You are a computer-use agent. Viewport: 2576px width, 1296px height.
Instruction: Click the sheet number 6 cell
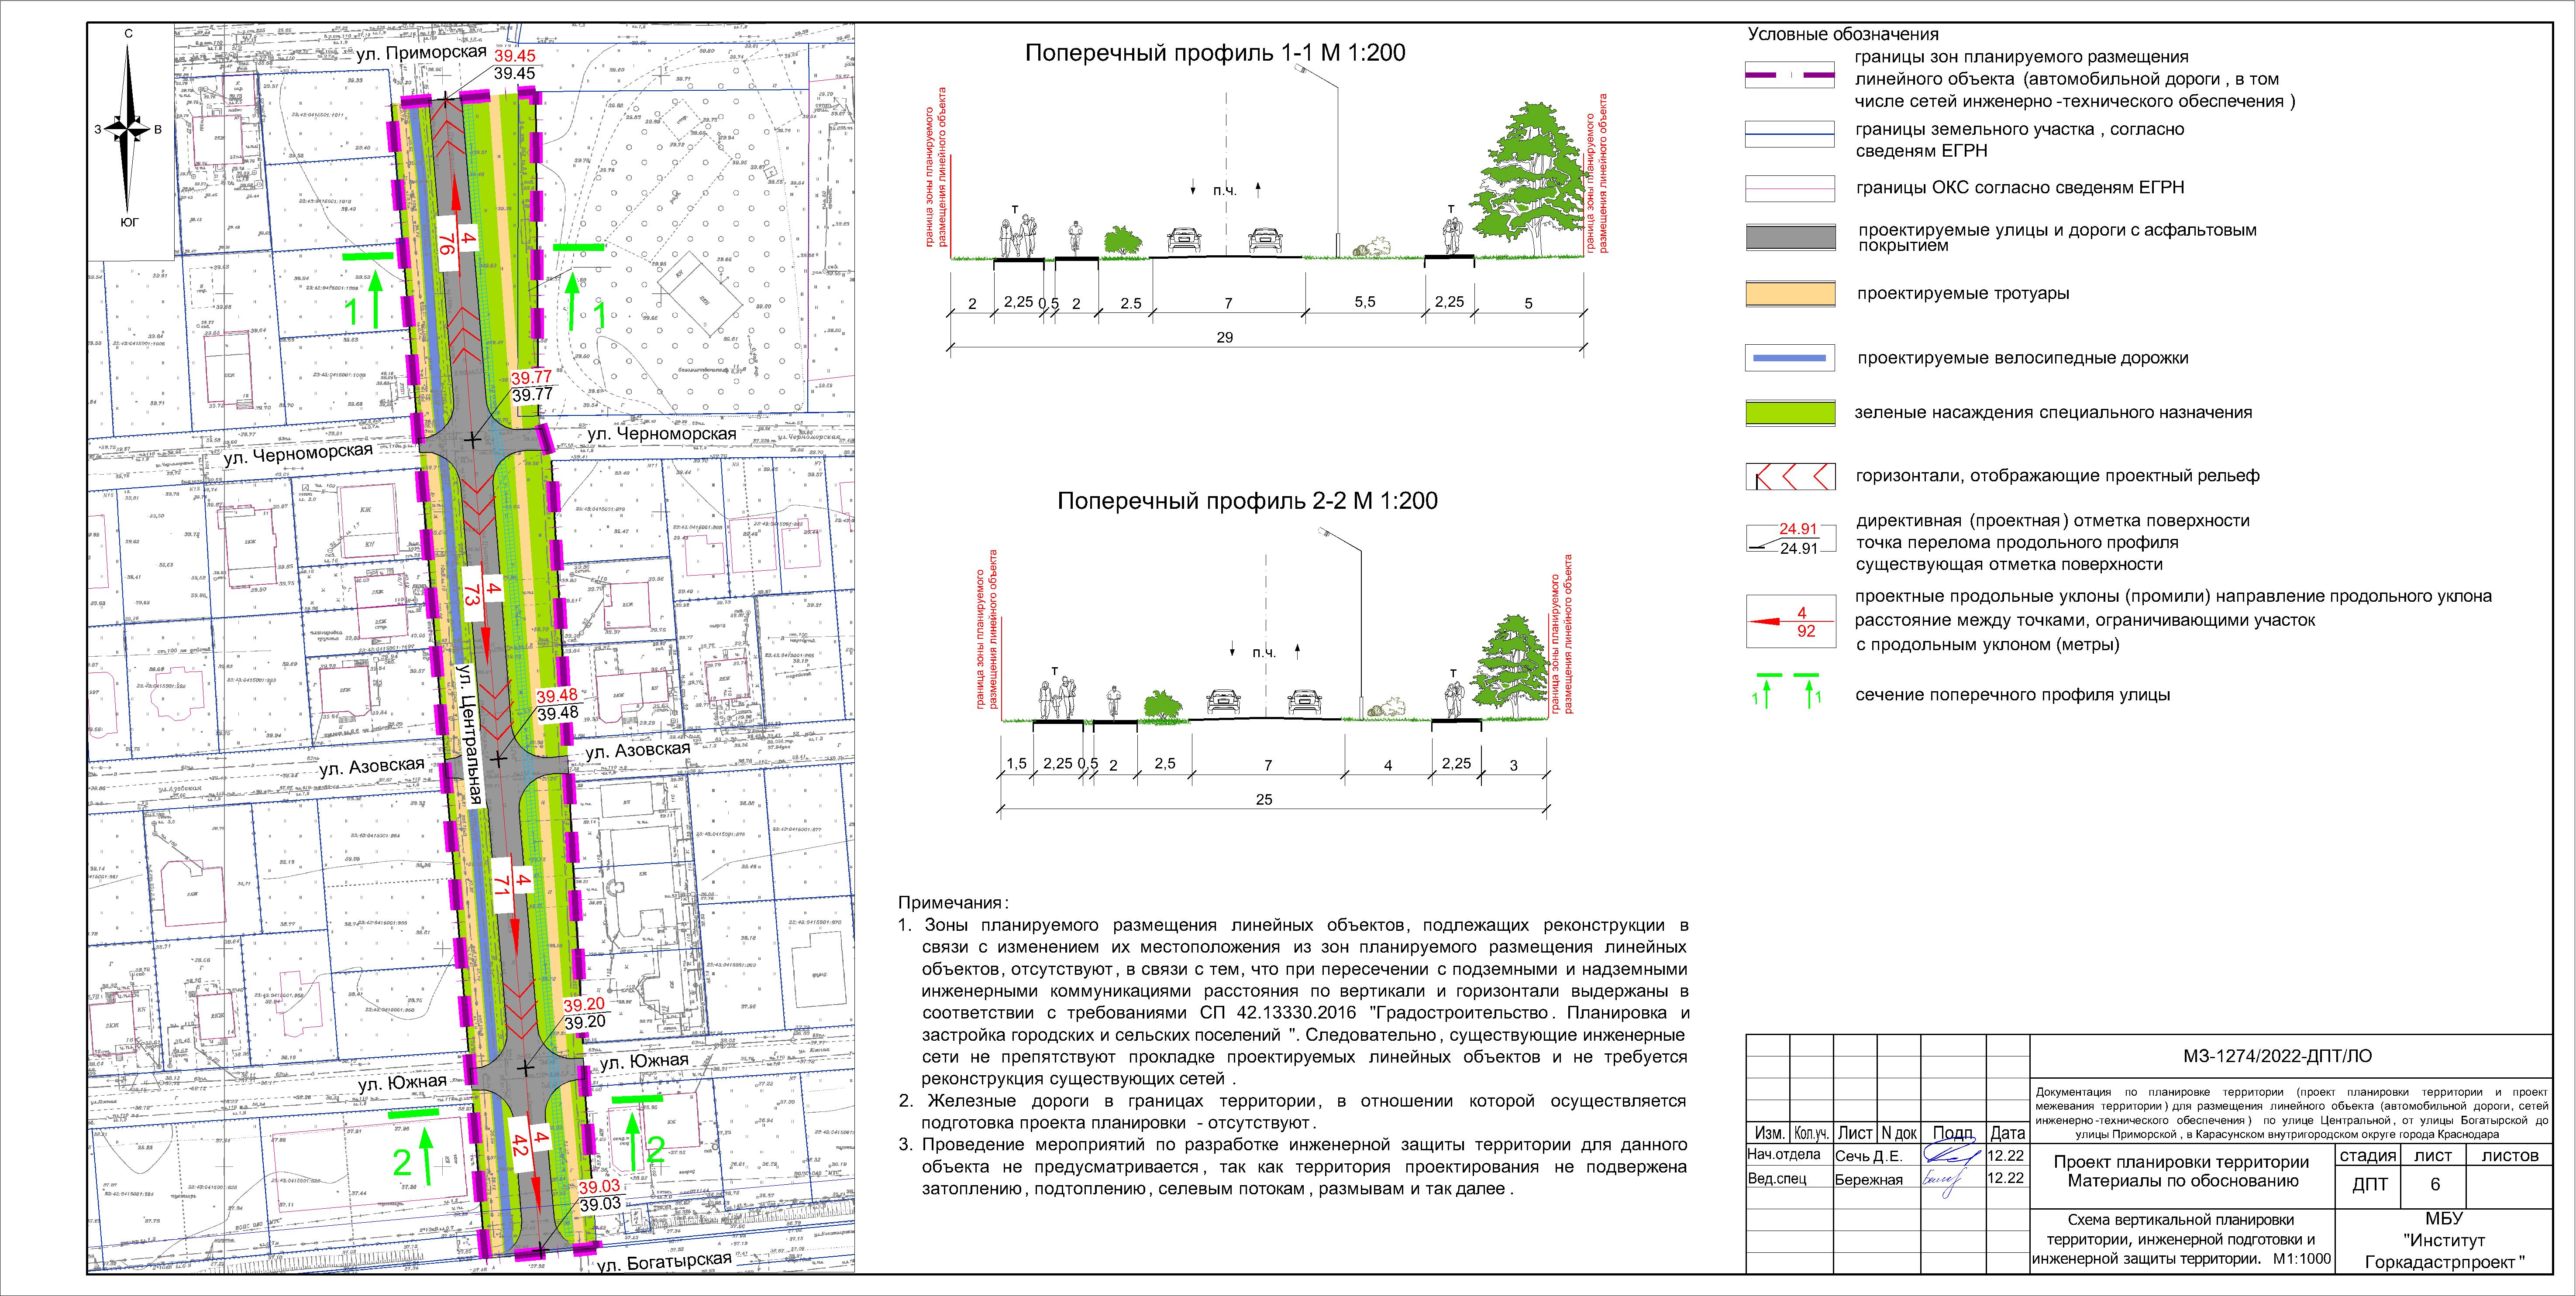pyautogui.click(x=2435, y=1185)
